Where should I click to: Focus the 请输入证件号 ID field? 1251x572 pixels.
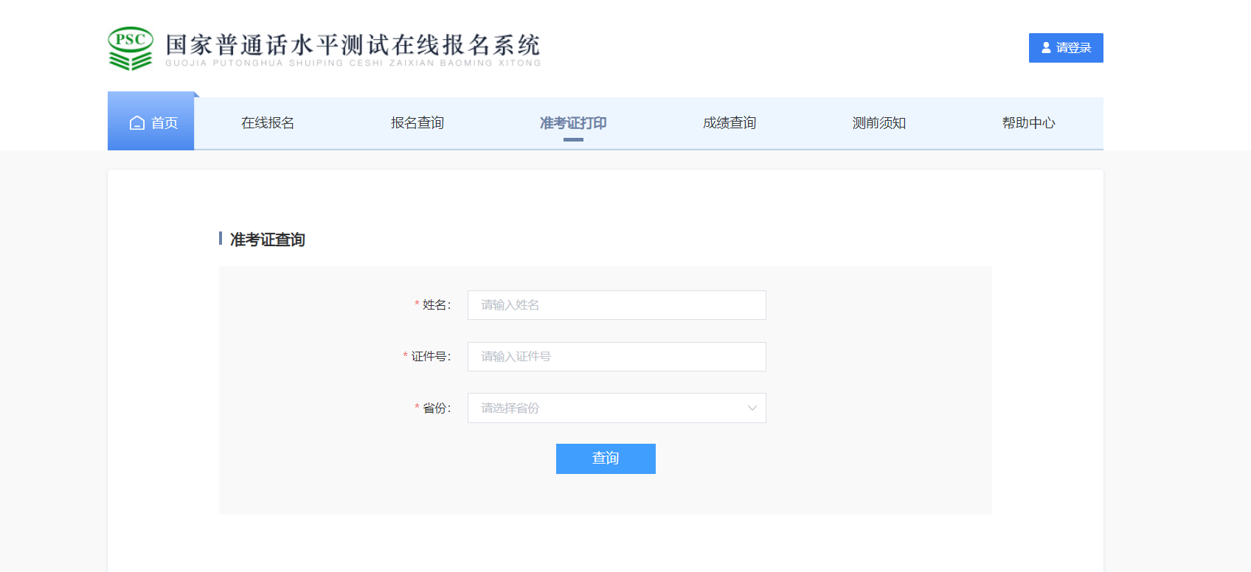pos(616,357)
